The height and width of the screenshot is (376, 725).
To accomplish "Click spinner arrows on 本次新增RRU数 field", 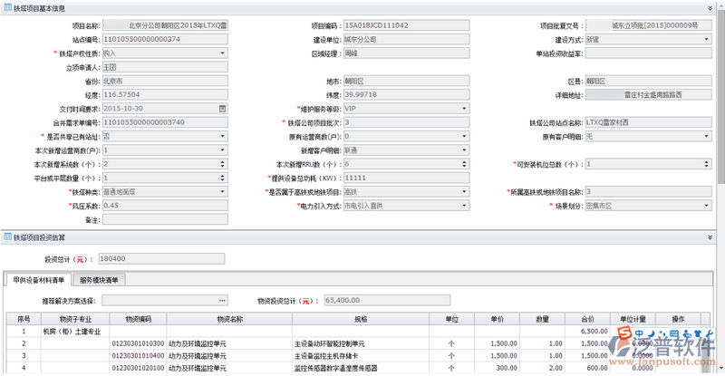I will 466,164.
